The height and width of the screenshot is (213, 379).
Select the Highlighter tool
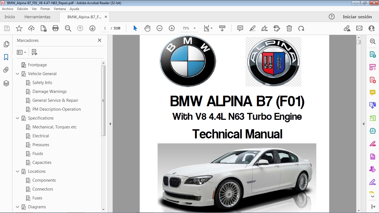click(252, 28)
